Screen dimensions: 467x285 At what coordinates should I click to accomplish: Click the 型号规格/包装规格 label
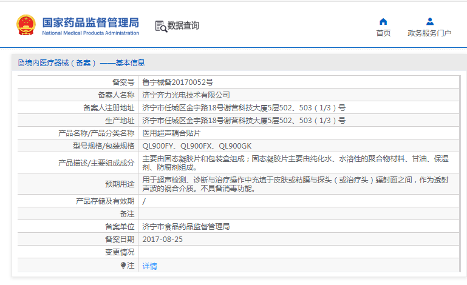point(104,146)
